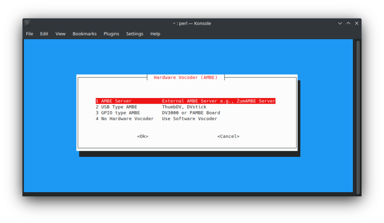Click the 'Use Software Vocoder' description

coord(189,119)
